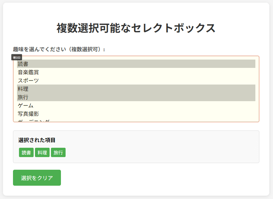The height and width of the screenshot is (199, 273).
Task: Click the green 旅行 selected tag
Action: [58, 152]
